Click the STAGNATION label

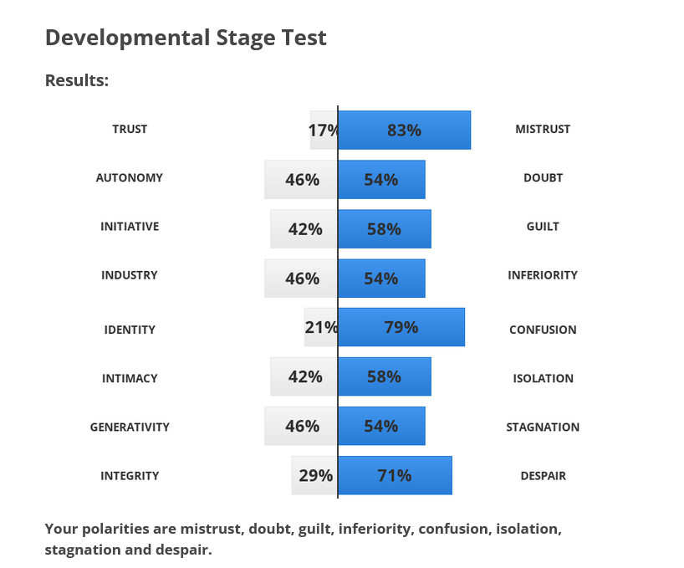543,427
